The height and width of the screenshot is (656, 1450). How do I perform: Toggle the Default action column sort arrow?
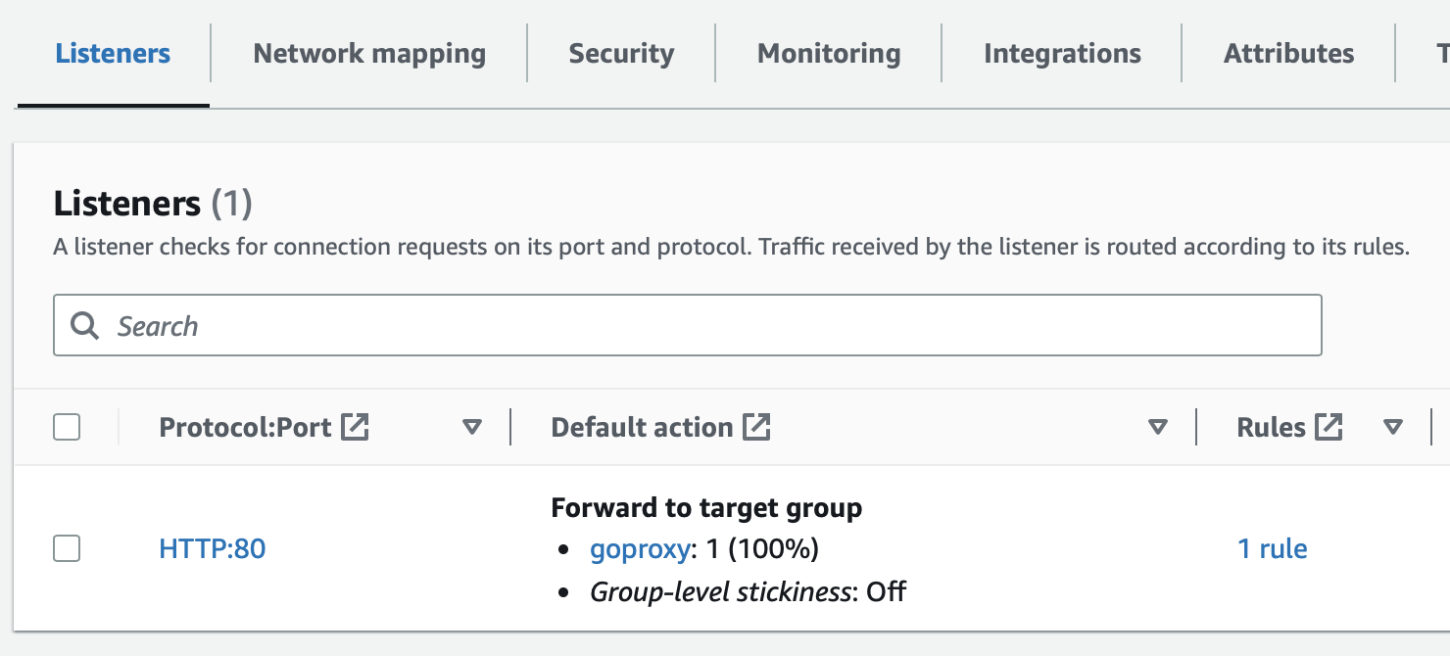(x=1158, y=427)
